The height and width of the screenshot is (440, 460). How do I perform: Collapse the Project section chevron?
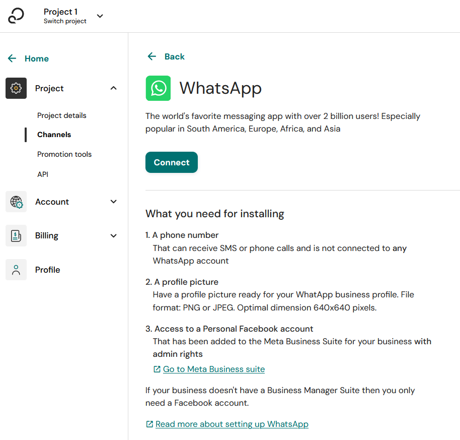click(114, 88)
